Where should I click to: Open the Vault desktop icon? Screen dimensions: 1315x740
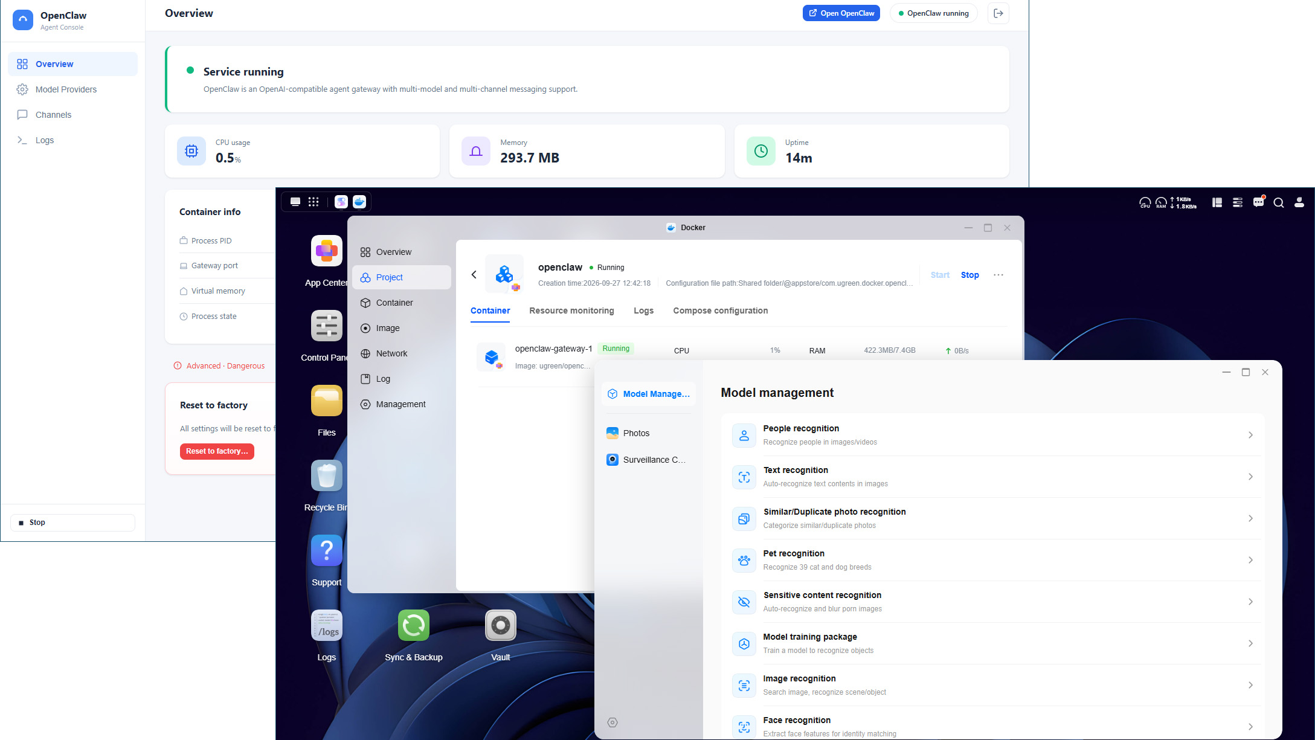pos(500,626)
